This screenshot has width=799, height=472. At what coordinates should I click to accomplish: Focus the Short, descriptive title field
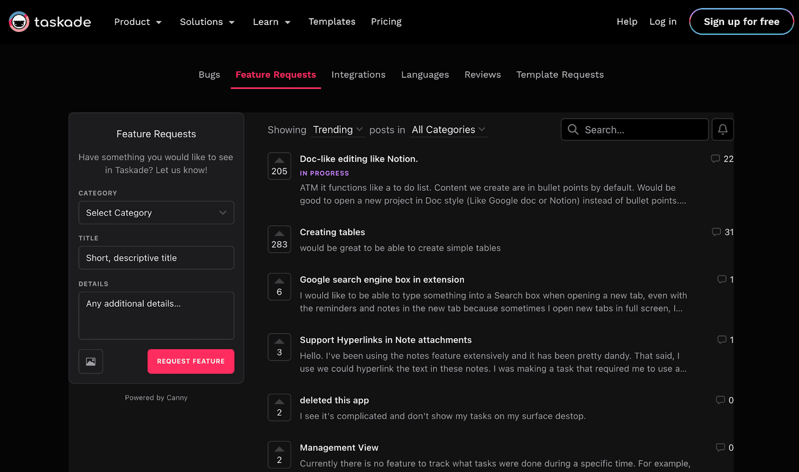[156, 258]
